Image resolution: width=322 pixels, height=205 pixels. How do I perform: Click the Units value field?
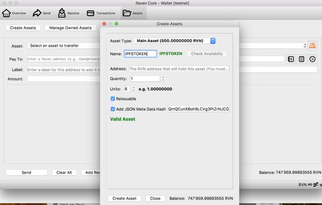[x=127, y=89]
